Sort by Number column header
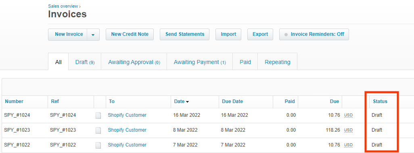The height and width of the screenshot is (153, 414). (14, 101)
